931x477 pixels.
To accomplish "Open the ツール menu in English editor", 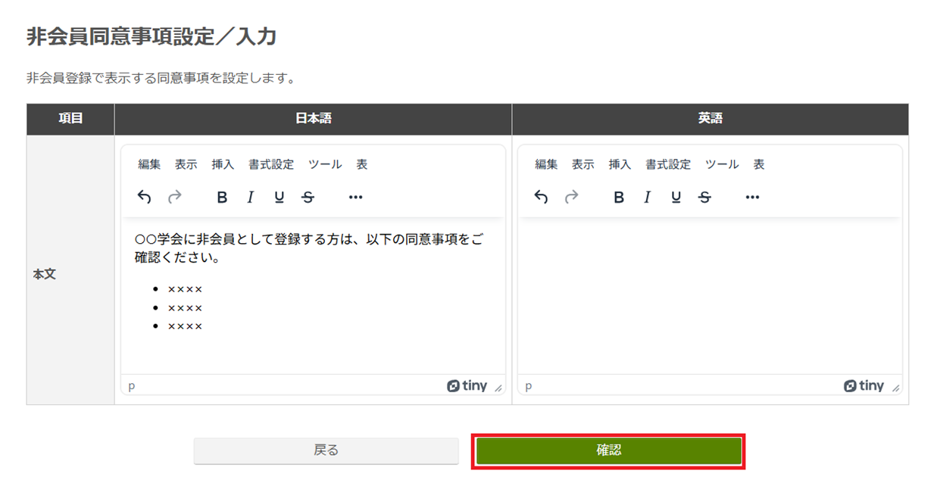I will pos(722,164).
